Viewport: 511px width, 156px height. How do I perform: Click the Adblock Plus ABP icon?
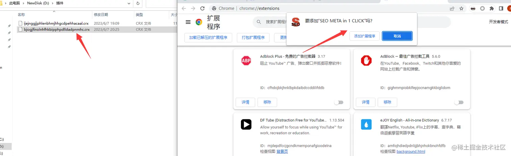246,61
